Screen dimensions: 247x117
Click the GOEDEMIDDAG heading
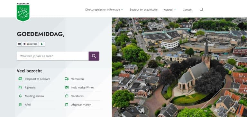pos(41,34)
